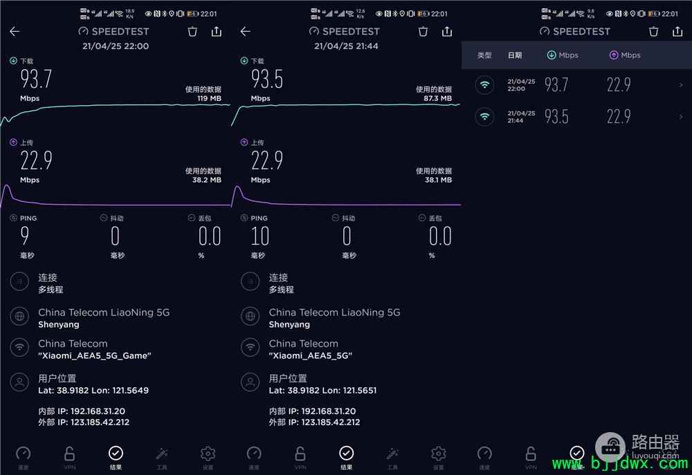
Task: Share the 21/04/25 22:00 test result
Action: [x=216, y=31]
